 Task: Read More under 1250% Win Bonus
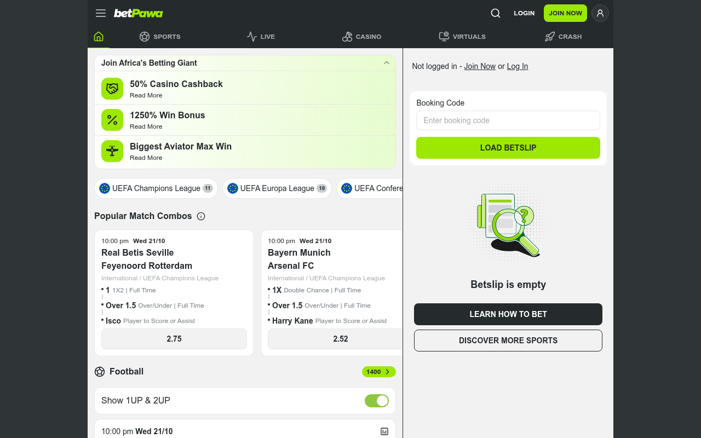(x=146, y=126)
